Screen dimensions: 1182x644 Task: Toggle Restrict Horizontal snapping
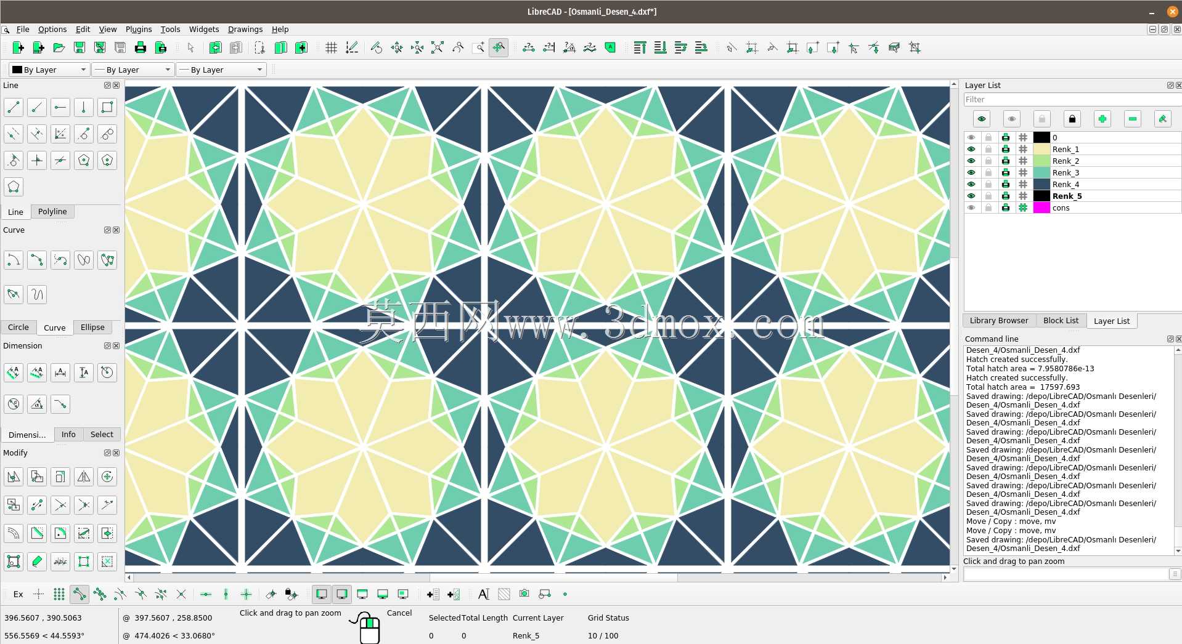[x=206, y=594]
